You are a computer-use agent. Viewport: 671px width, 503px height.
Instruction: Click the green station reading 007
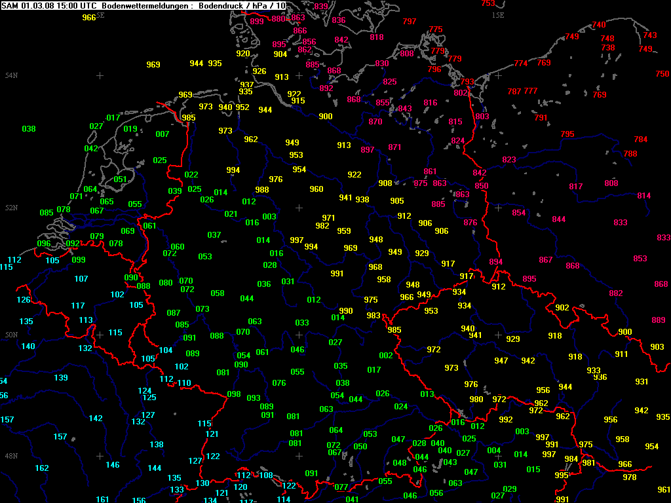(163, 134)
